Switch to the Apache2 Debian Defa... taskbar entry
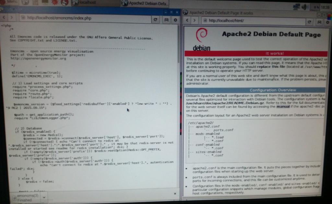This screenshot has width=332, height=204. 145,3
